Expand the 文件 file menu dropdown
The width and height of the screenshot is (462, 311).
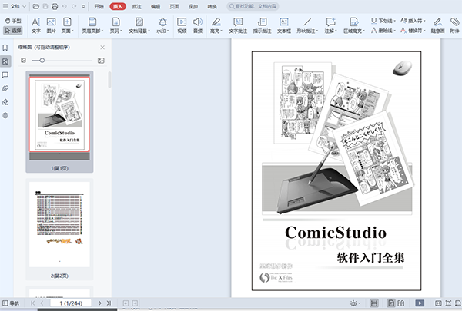pyautogui.click(x=15, y=5)
